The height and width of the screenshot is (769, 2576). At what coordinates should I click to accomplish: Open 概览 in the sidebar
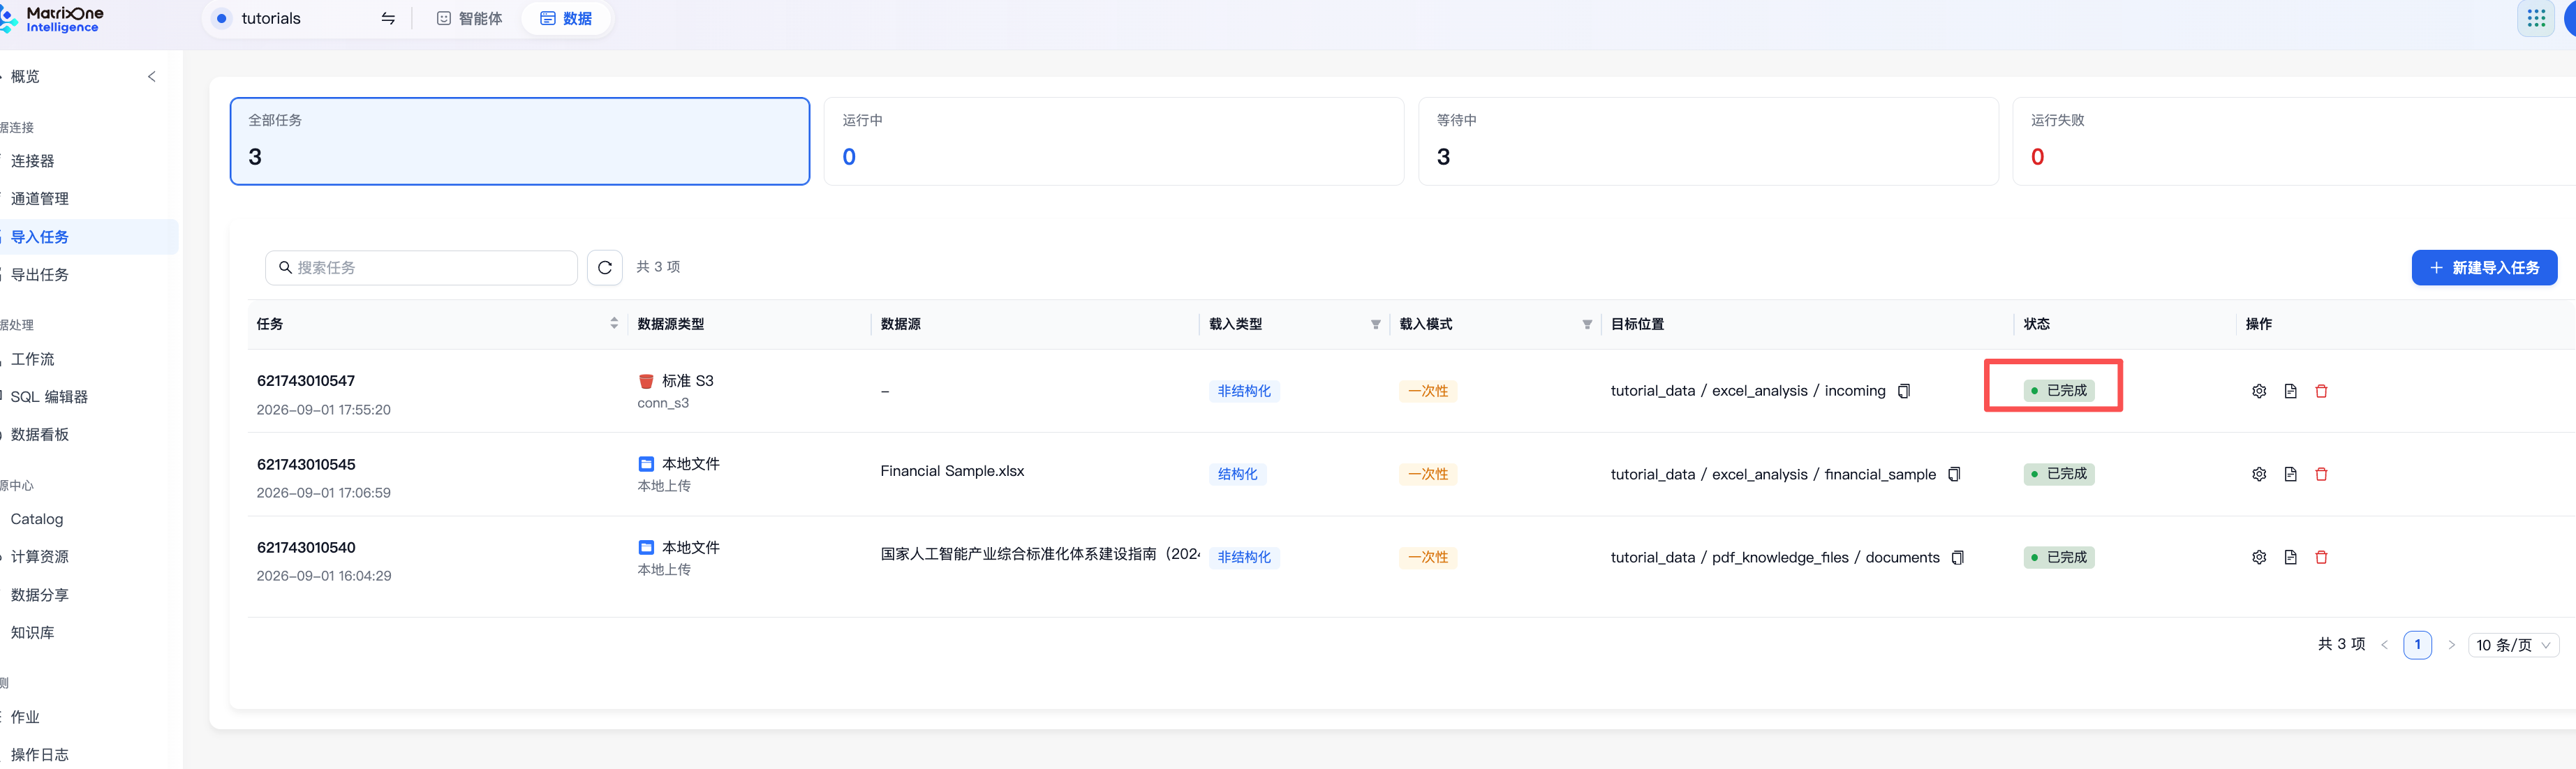pos(25,76)
